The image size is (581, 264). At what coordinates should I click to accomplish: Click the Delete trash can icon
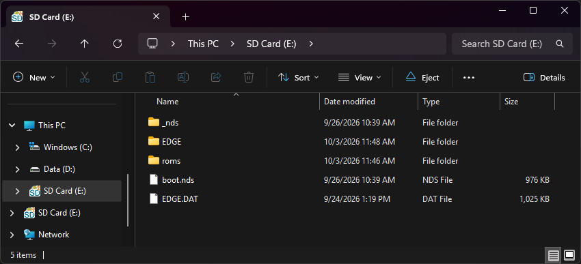point(248,77)
